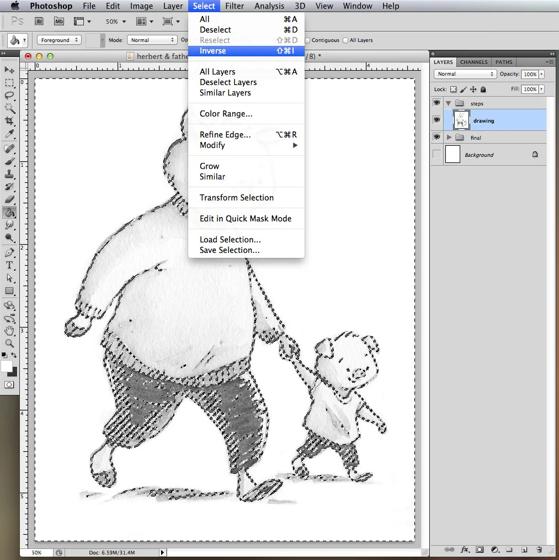Select the Dodge tool
559x560 pixels.
(9, 238)
